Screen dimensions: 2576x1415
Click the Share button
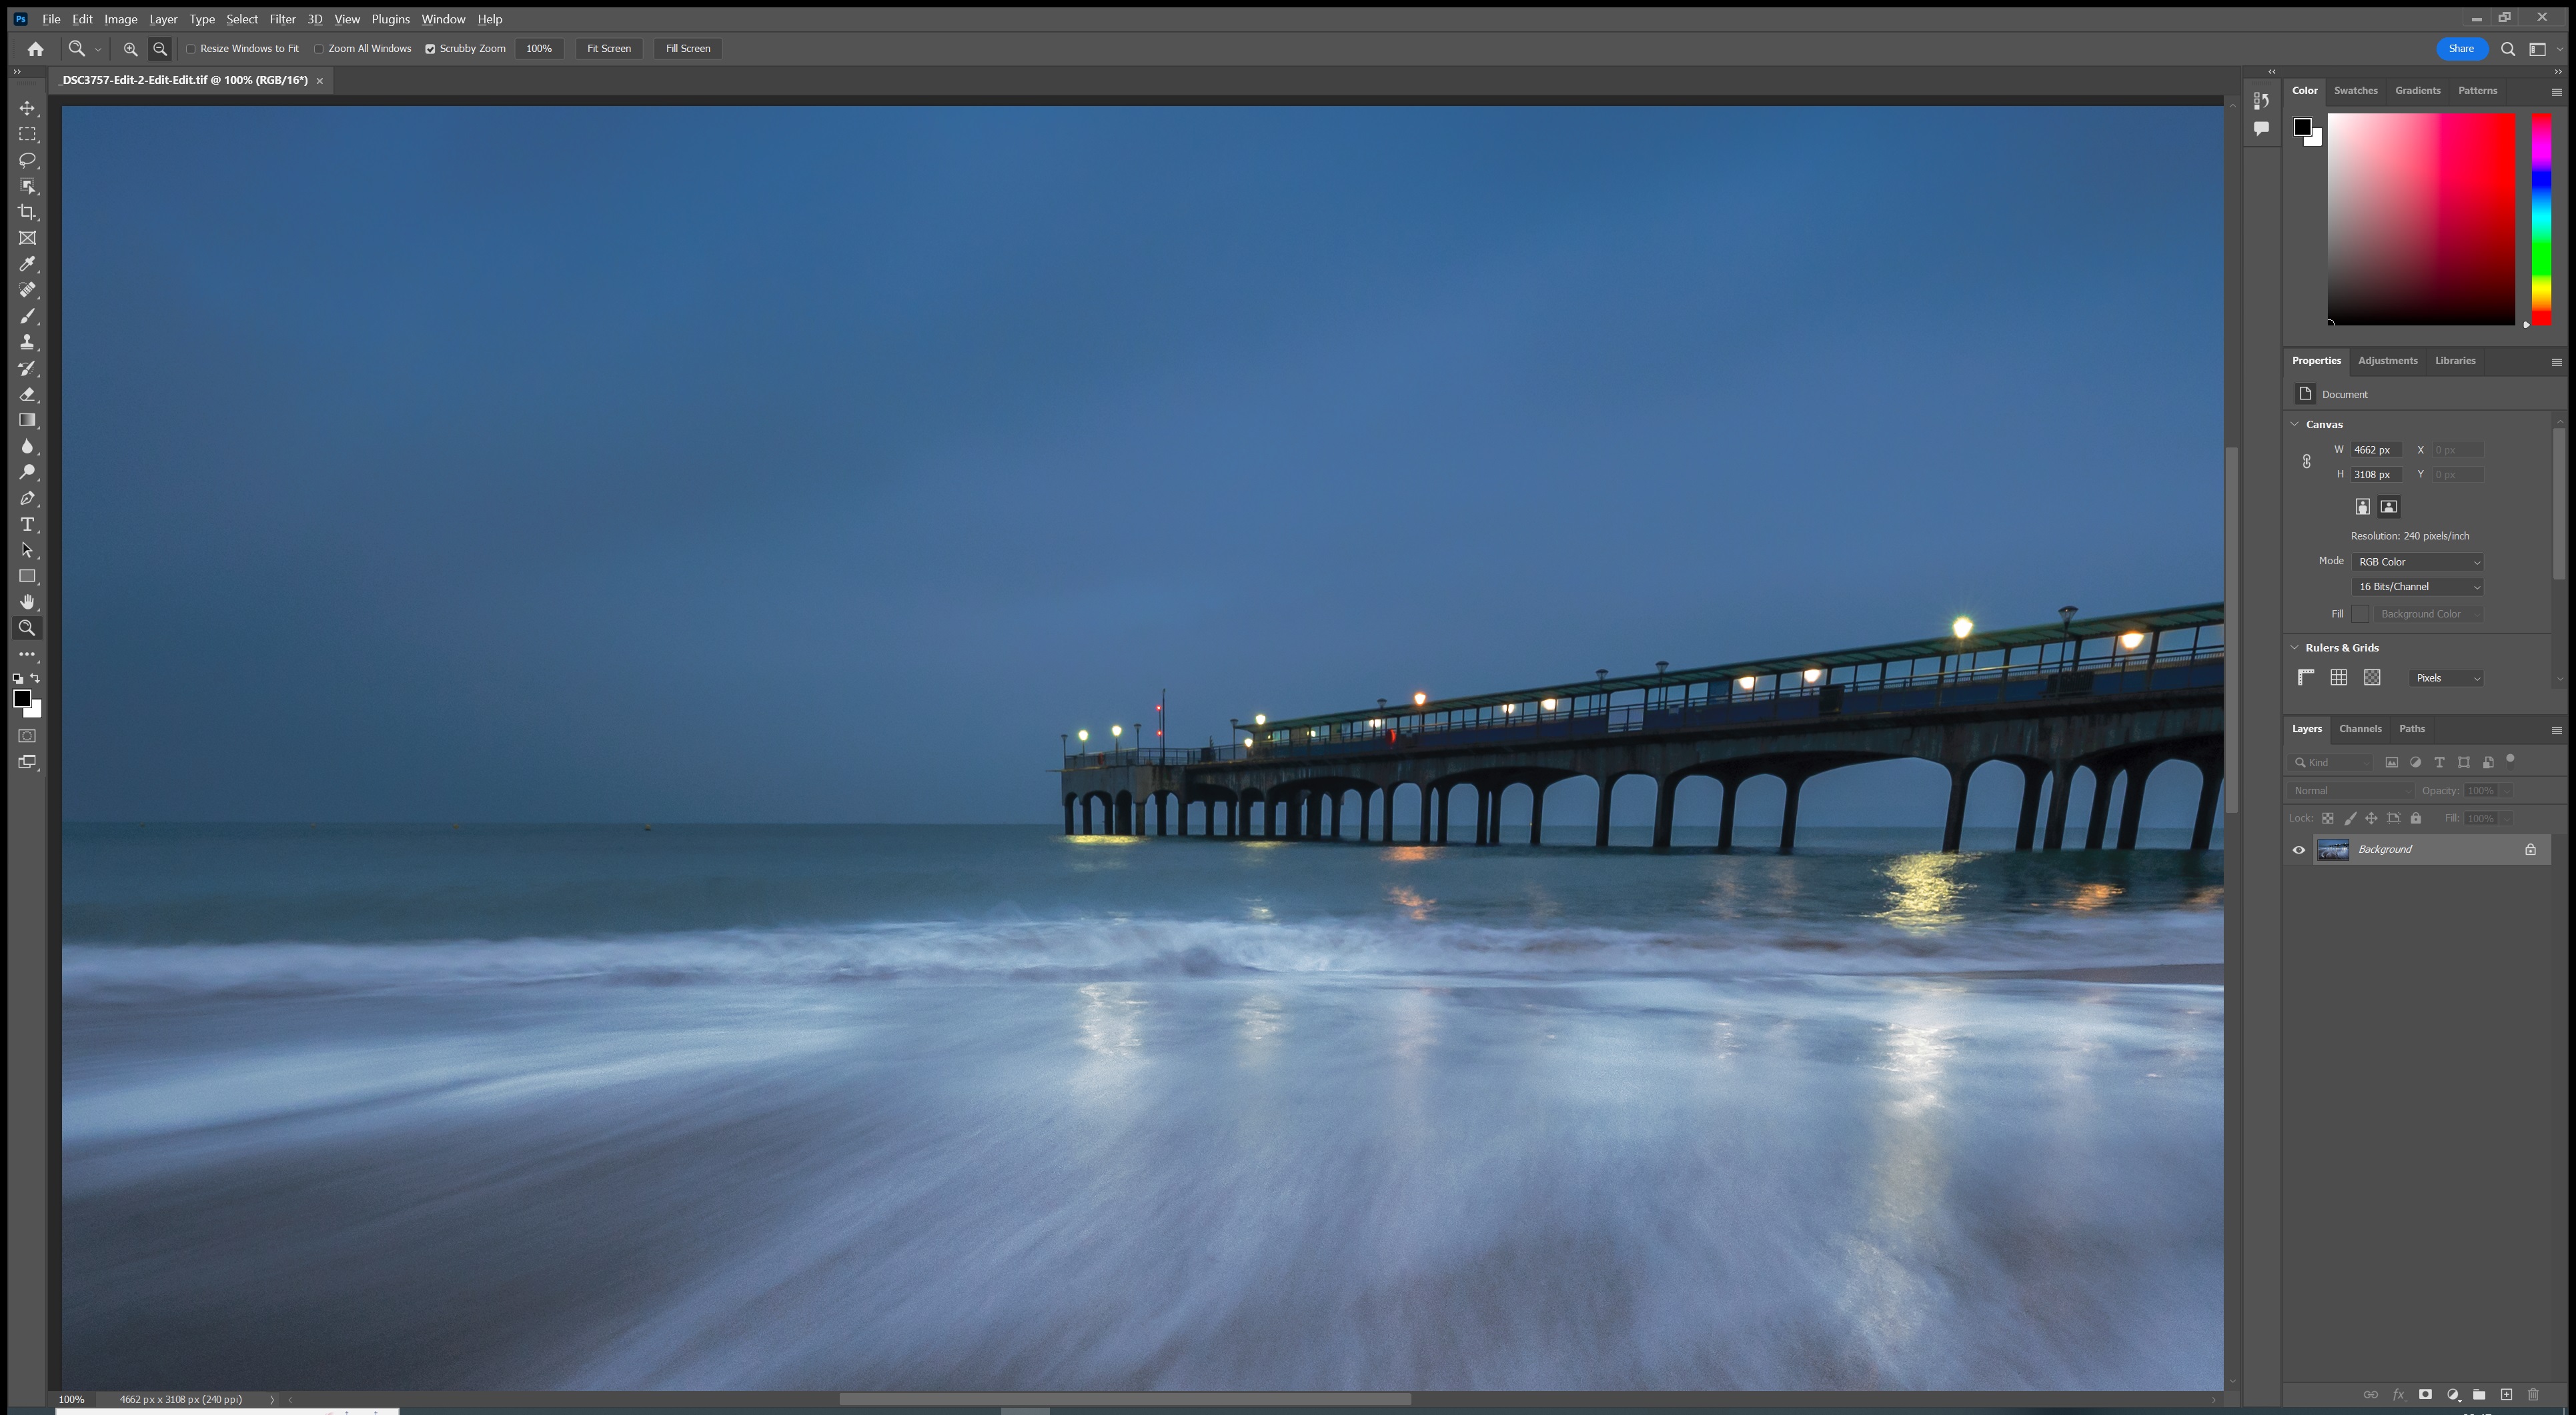(2461, 48)
